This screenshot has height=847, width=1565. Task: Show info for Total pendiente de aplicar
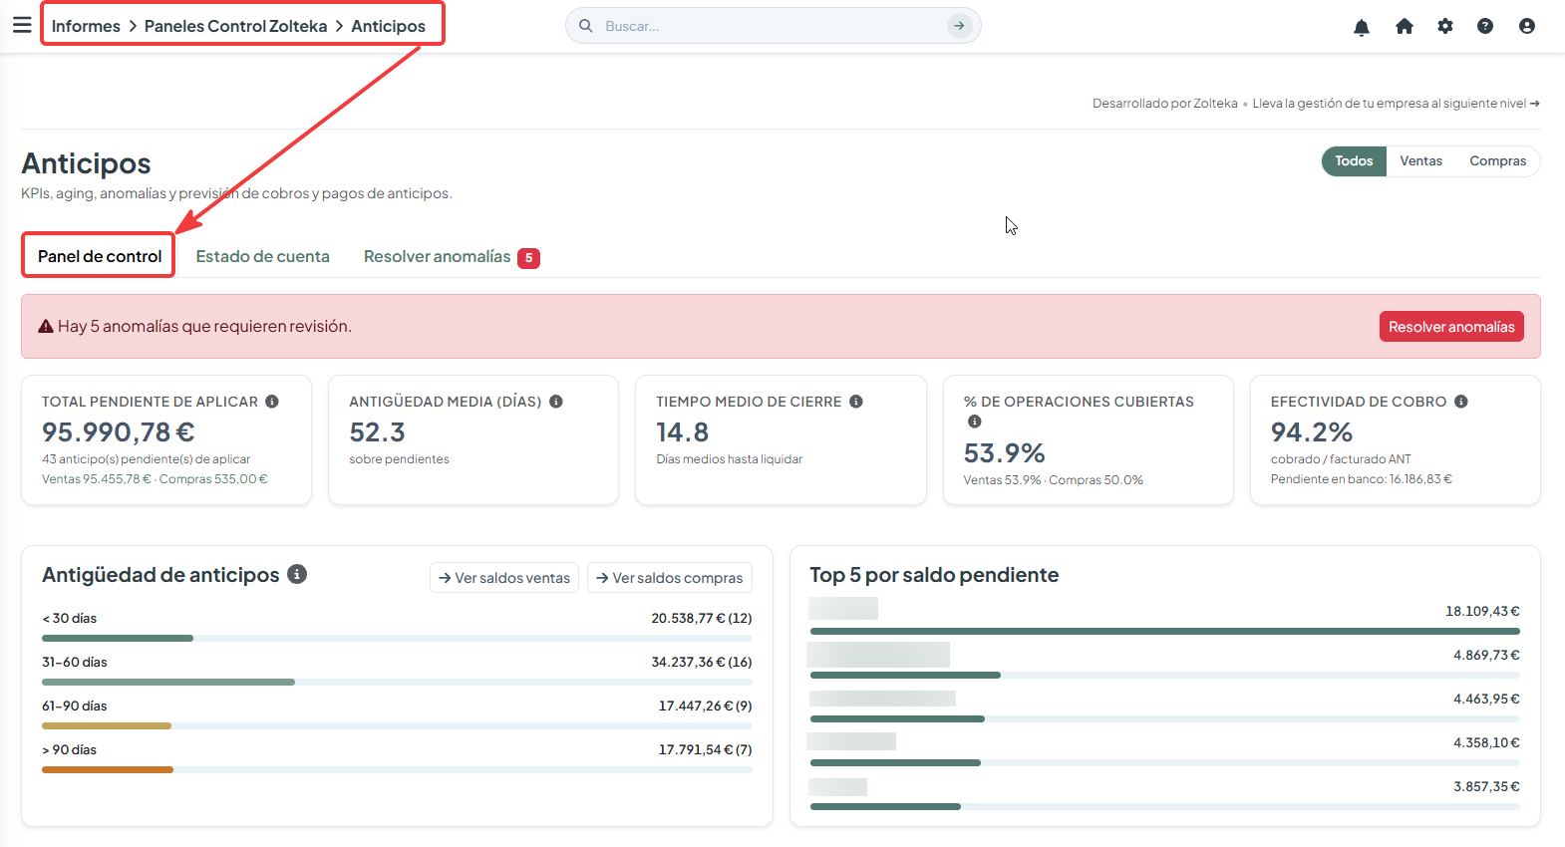click(x=272, y=402)
